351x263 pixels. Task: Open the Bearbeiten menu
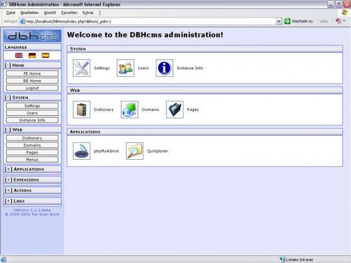coord(30,13)
